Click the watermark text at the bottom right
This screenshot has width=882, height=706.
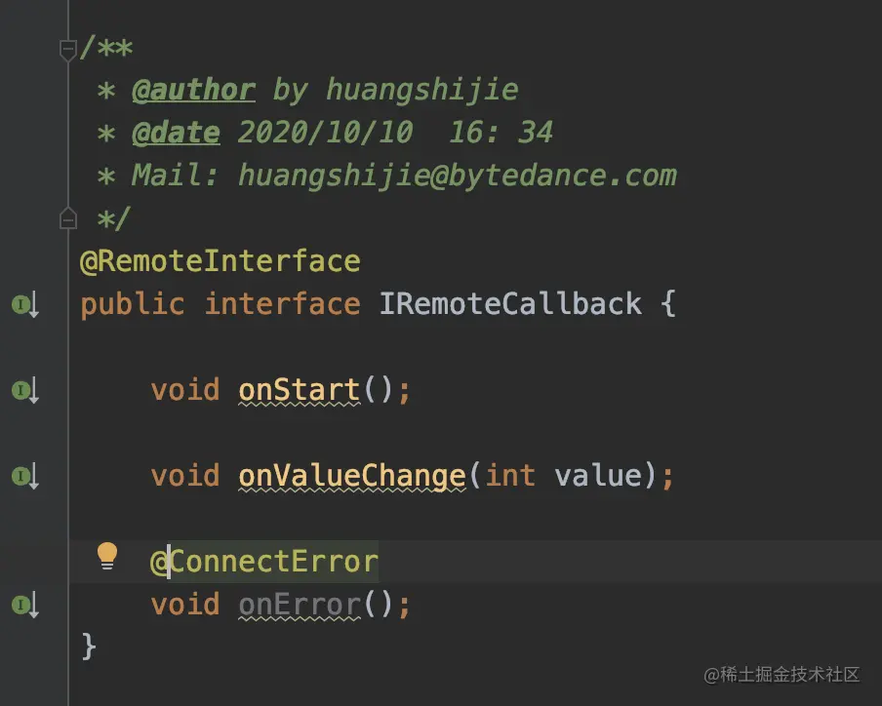point(781,674)
